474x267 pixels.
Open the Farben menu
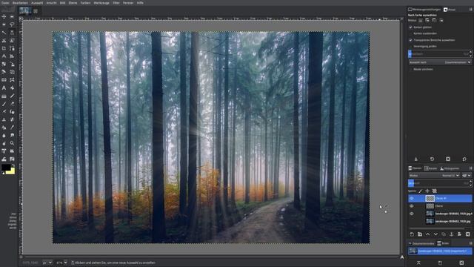coord(85,3)
